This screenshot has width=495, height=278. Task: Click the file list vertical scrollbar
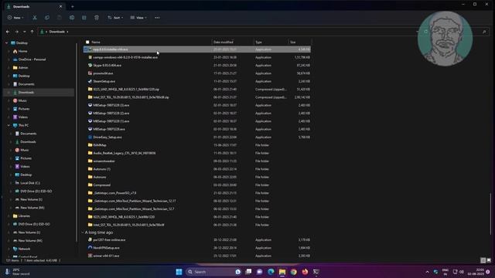pyautogui.click(x=490, y=215)
